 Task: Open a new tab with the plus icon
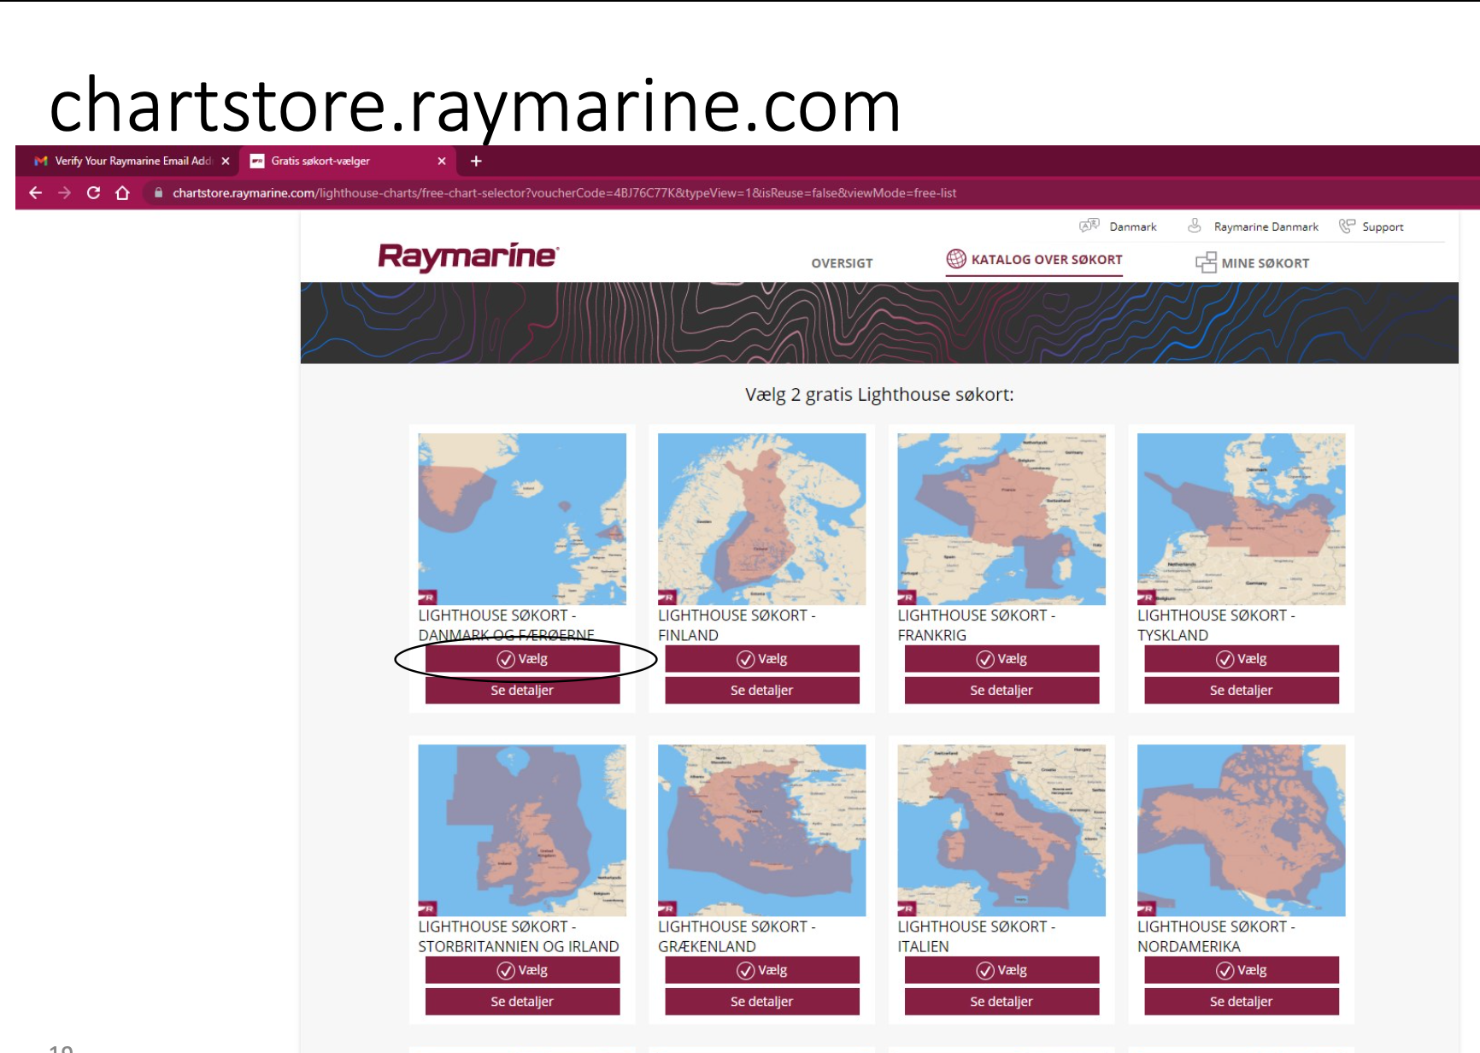(476, 161)
